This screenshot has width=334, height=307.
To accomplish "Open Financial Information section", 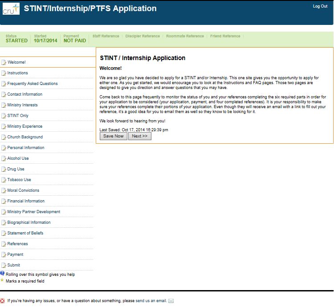I will 26,201.
